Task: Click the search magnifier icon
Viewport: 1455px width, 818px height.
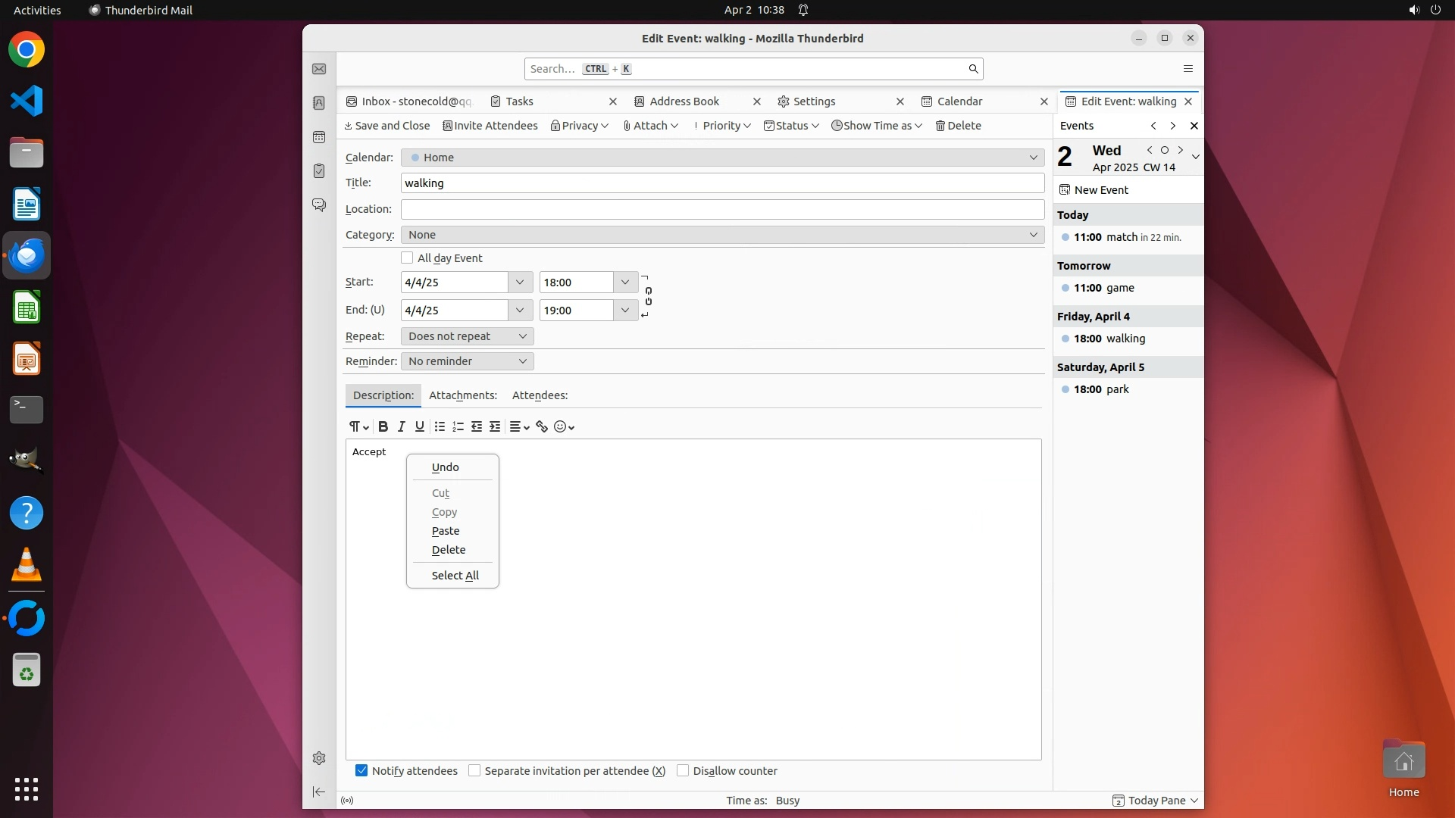Action: tap(973, 69)
